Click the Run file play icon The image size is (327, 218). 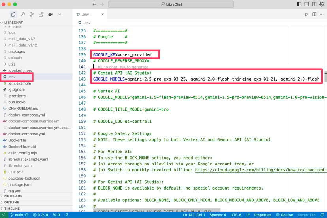306,14
